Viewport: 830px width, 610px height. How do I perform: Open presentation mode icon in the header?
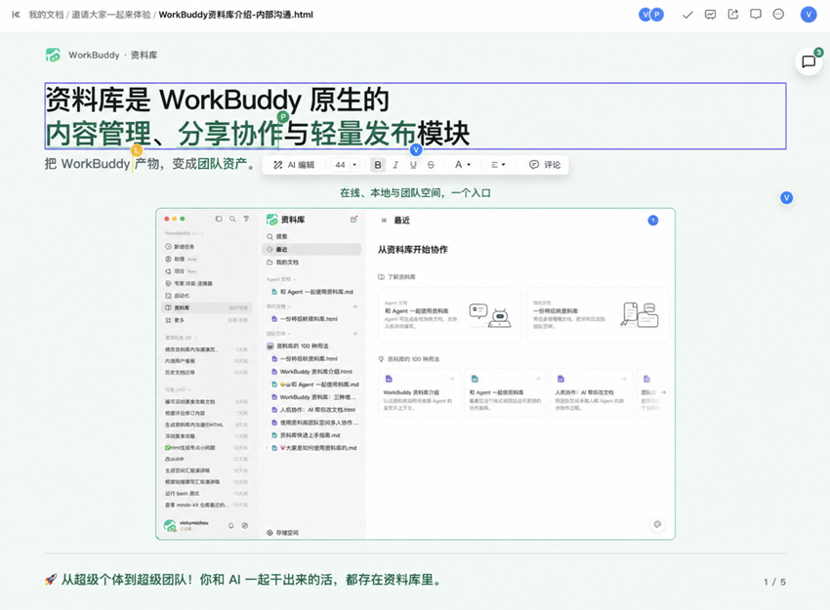click(x=710, y=15)
